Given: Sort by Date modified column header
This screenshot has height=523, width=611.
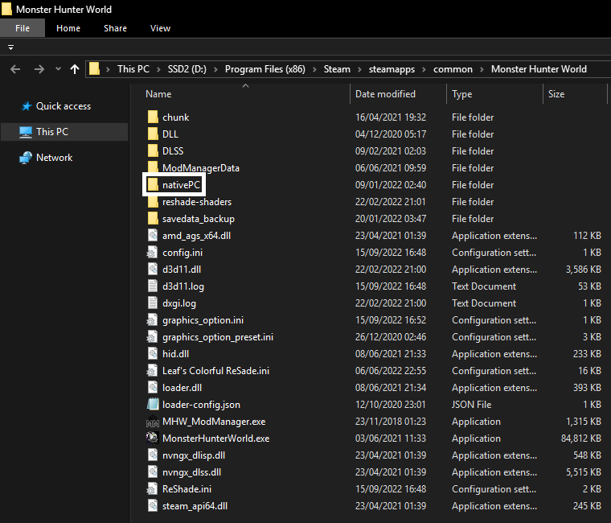Looking at the screenshot, I should point(386,94).
